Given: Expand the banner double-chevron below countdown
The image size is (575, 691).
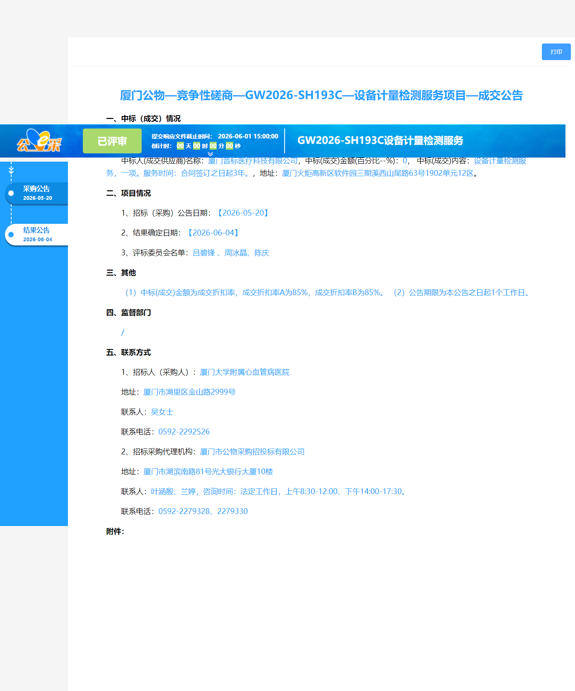Looking at the screenshot, I should (210, 154).
